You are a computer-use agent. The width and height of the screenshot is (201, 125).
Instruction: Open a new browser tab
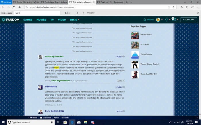[127, 2]
